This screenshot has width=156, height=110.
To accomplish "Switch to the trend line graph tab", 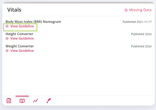I will click(x=36, y=101).
